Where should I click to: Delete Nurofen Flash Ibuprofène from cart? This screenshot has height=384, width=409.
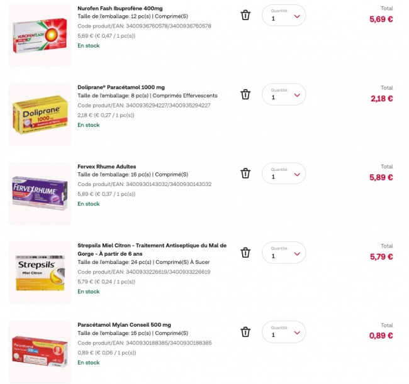245,15
